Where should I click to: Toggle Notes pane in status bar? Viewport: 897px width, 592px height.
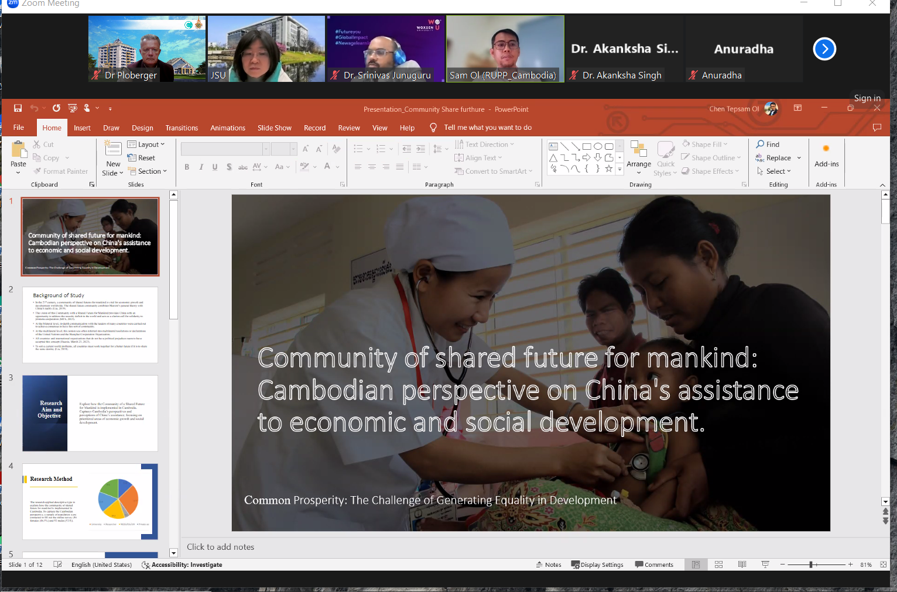549,565
